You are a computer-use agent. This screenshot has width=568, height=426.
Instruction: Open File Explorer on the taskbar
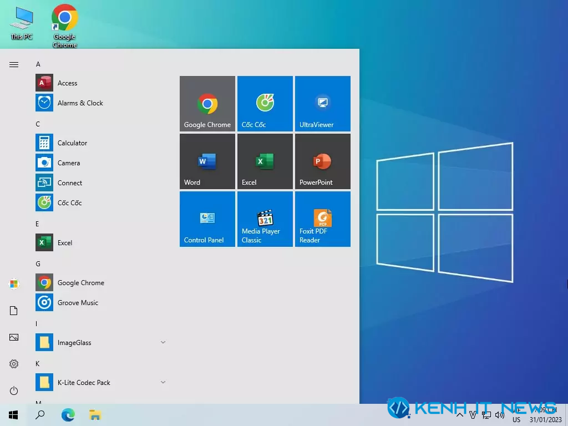(x=95, y=415)
